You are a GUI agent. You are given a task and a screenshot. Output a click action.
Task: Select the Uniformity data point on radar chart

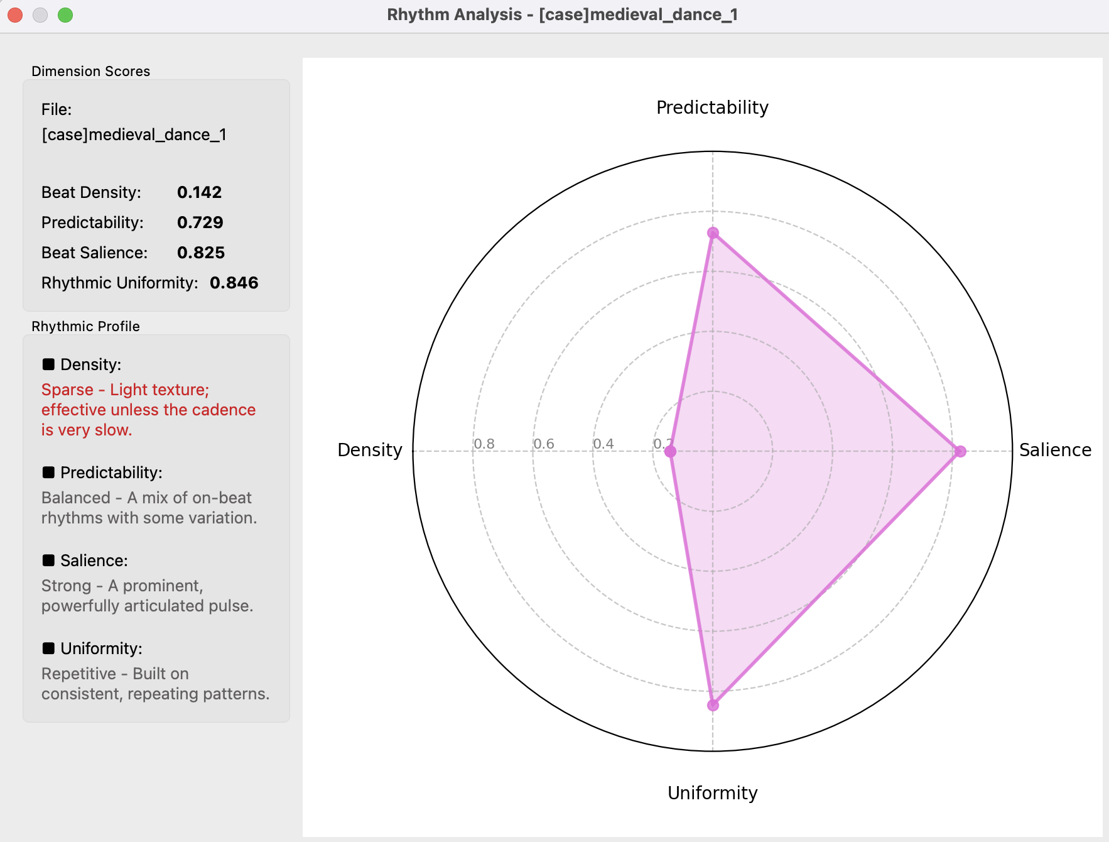(x=713, y=705)
